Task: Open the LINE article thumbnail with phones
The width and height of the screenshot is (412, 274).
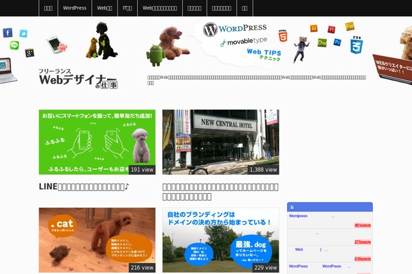Action: (97, 142)
